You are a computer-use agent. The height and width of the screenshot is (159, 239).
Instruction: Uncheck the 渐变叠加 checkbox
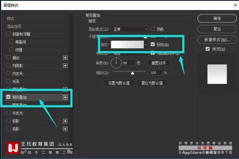(8, 97)
